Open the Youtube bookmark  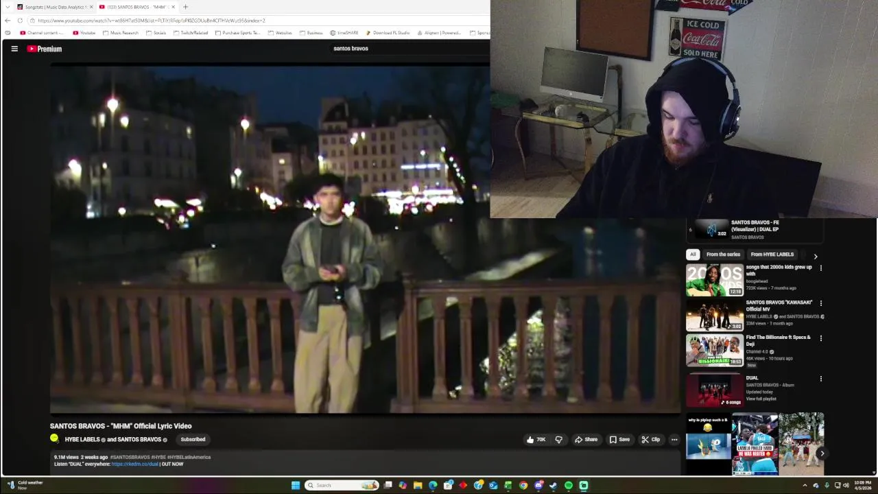click(x=84, y=33)
